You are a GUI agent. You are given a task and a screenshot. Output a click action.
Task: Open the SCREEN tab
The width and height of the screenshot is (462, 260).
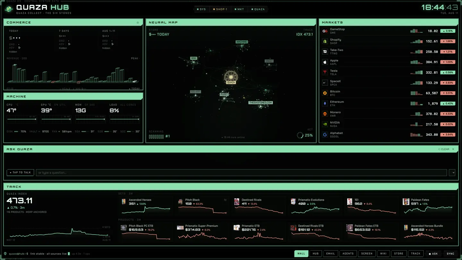pos(367,254)
